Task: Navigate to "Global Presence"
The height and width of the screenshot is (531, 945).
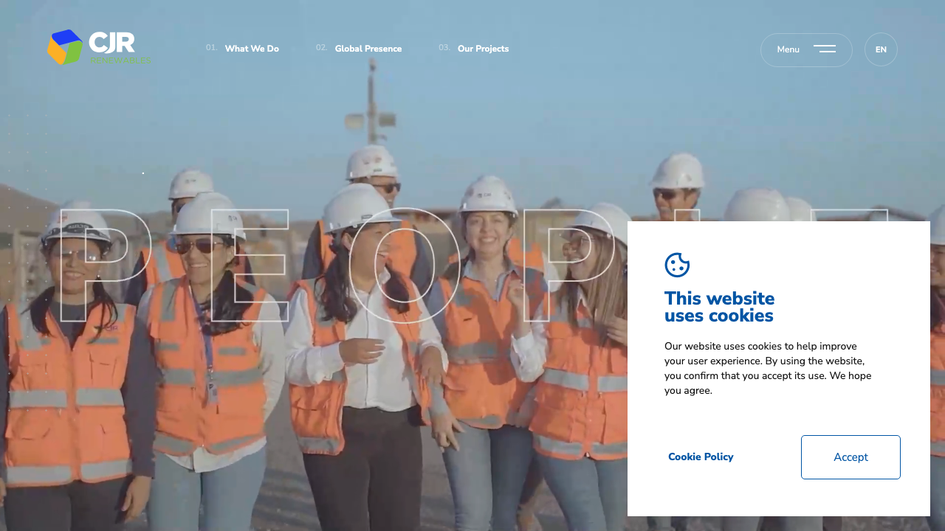Action: (x=368, y=49)
